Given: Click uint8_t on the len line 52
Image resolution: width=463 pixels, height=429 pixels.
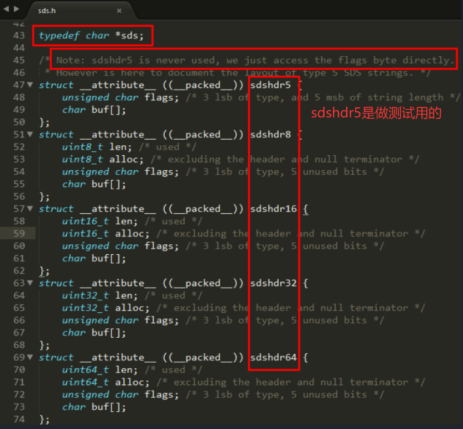Looking at the screenshot, I should 82,147.
